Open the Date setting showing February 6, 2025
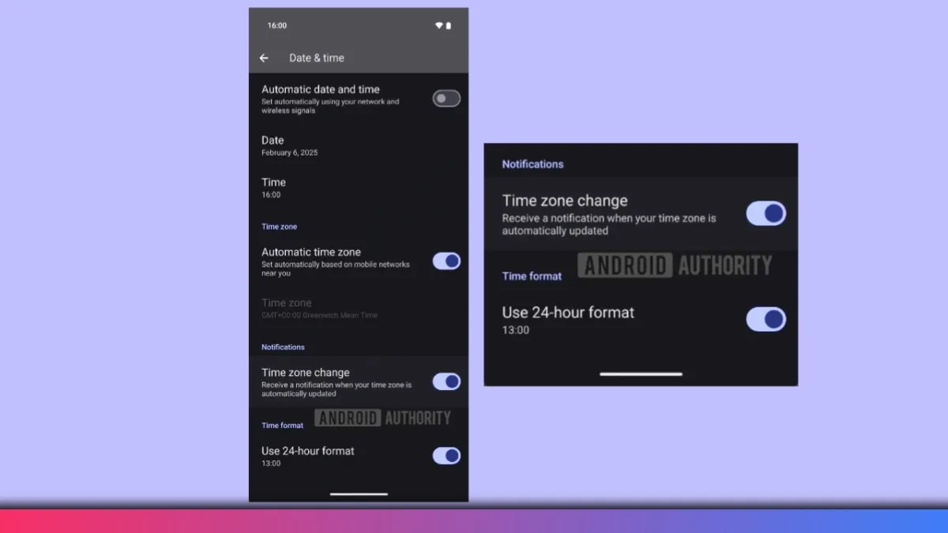 point(290,145)
